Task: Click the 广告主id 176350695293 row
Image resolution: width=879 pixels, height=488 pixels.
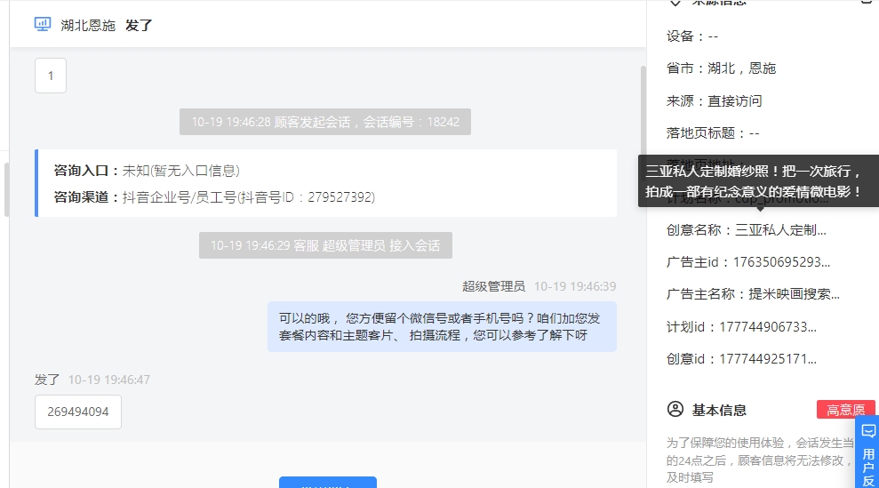Action: click(x=748, y=262)
